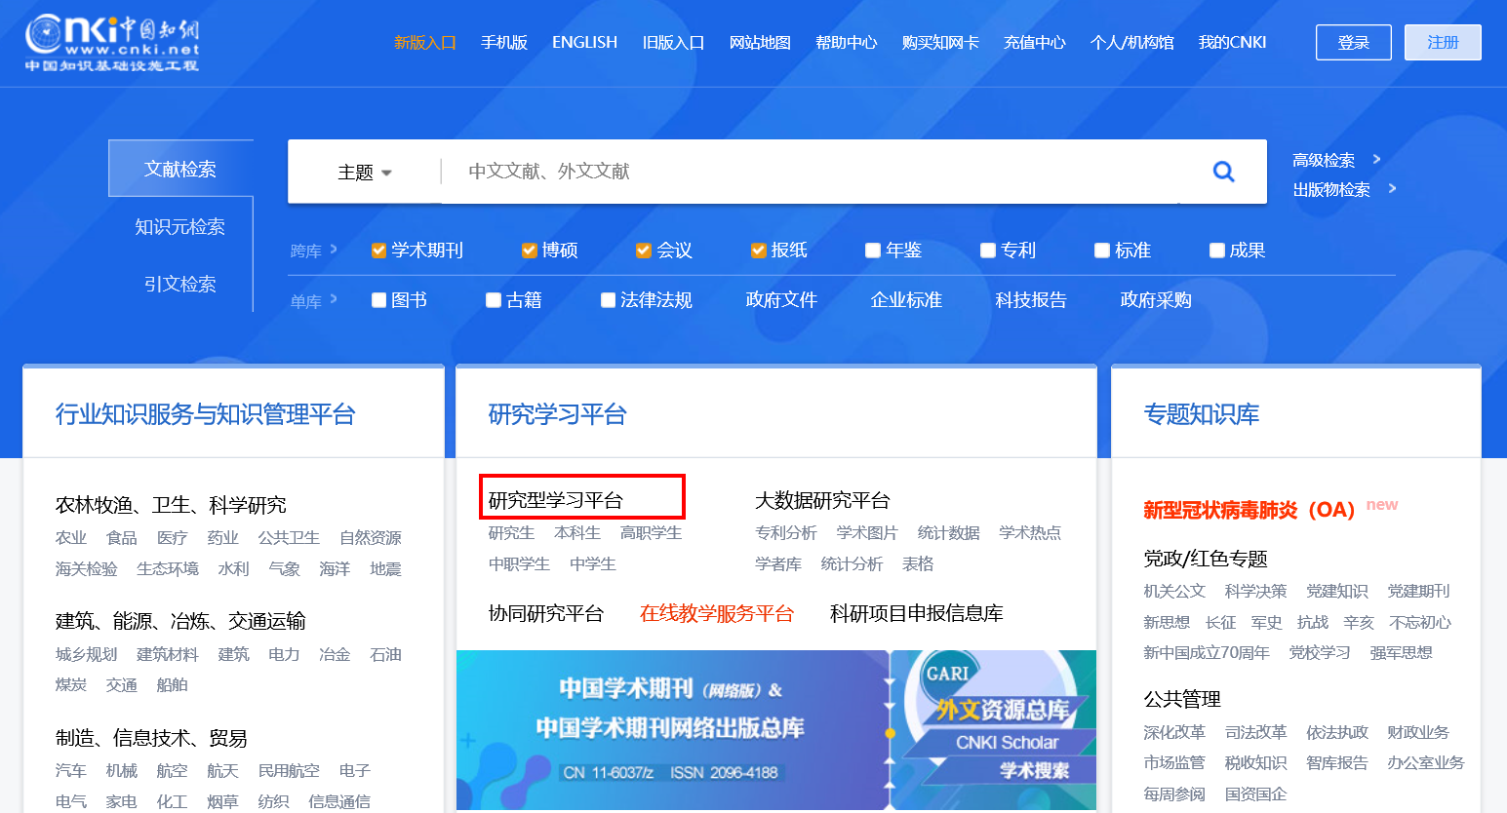Open 科研项目申报信息库 link
This screenshot has width=1507, height=813.
917,613
